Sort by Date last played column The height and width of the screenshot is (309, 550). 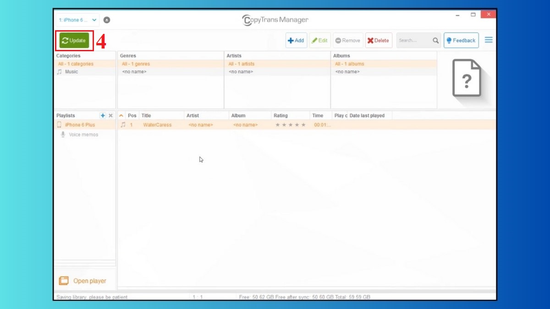[369, 115]
